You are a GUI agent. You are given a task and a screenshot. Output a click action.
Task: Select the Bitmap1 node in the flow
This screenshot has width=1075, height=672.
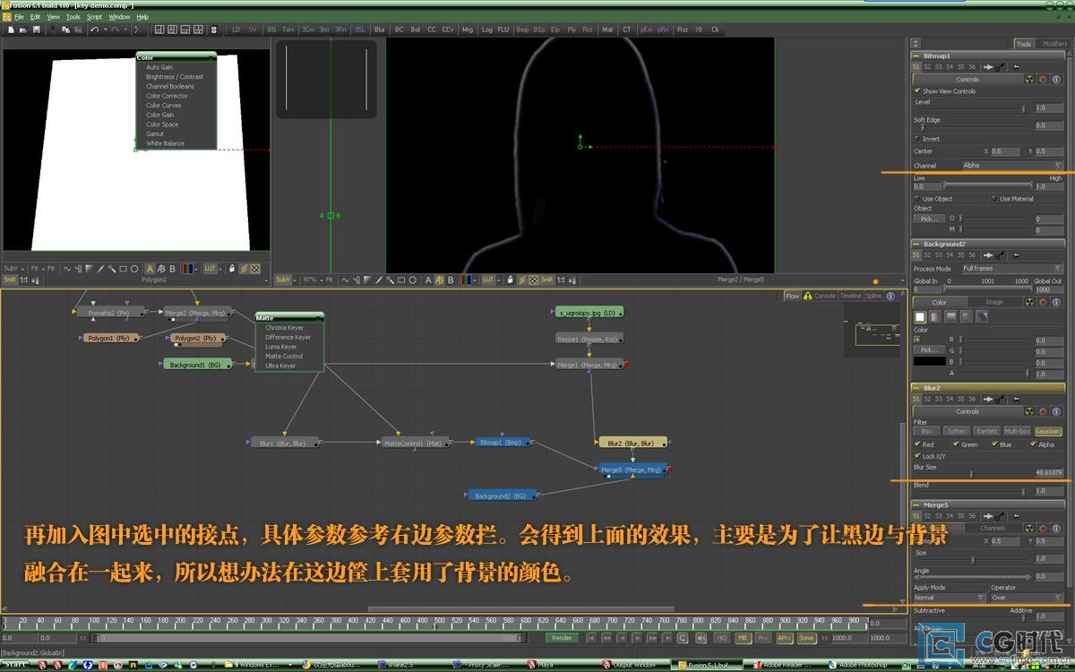click(502, 442)
